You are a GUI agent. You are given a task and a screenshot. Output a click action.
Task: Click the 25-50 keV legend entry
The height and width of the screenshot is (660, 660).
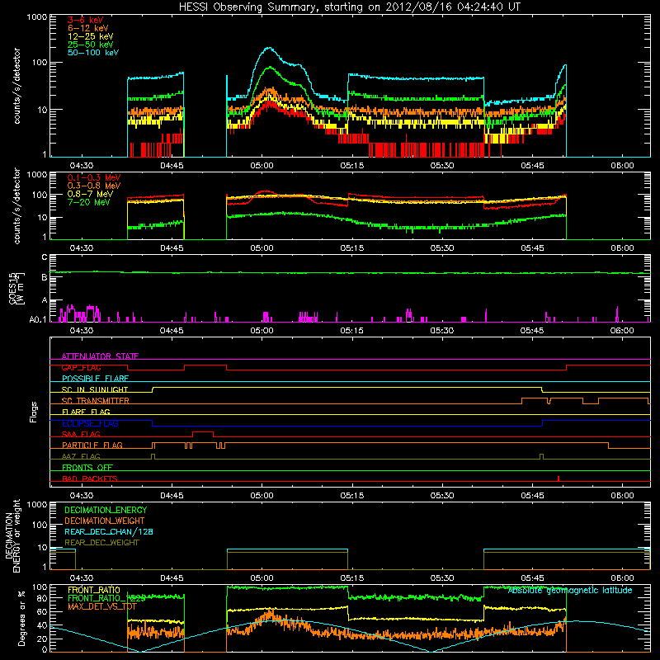pyautogui.click(x=91, y=45)
